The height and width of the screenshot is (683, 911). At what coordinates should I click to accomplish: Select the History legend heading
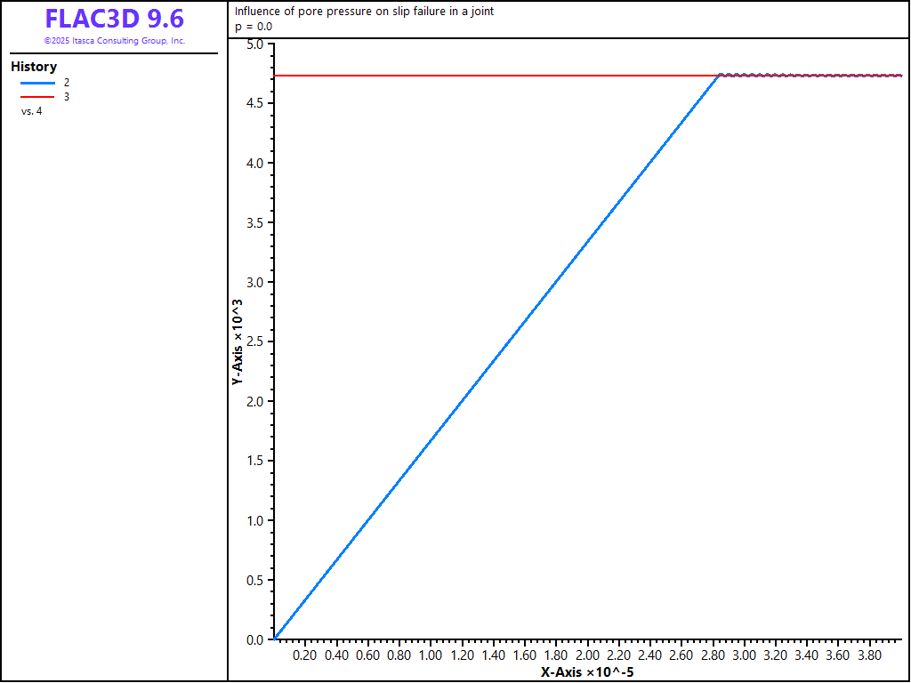pyautogui.click(x=34, y=67)
